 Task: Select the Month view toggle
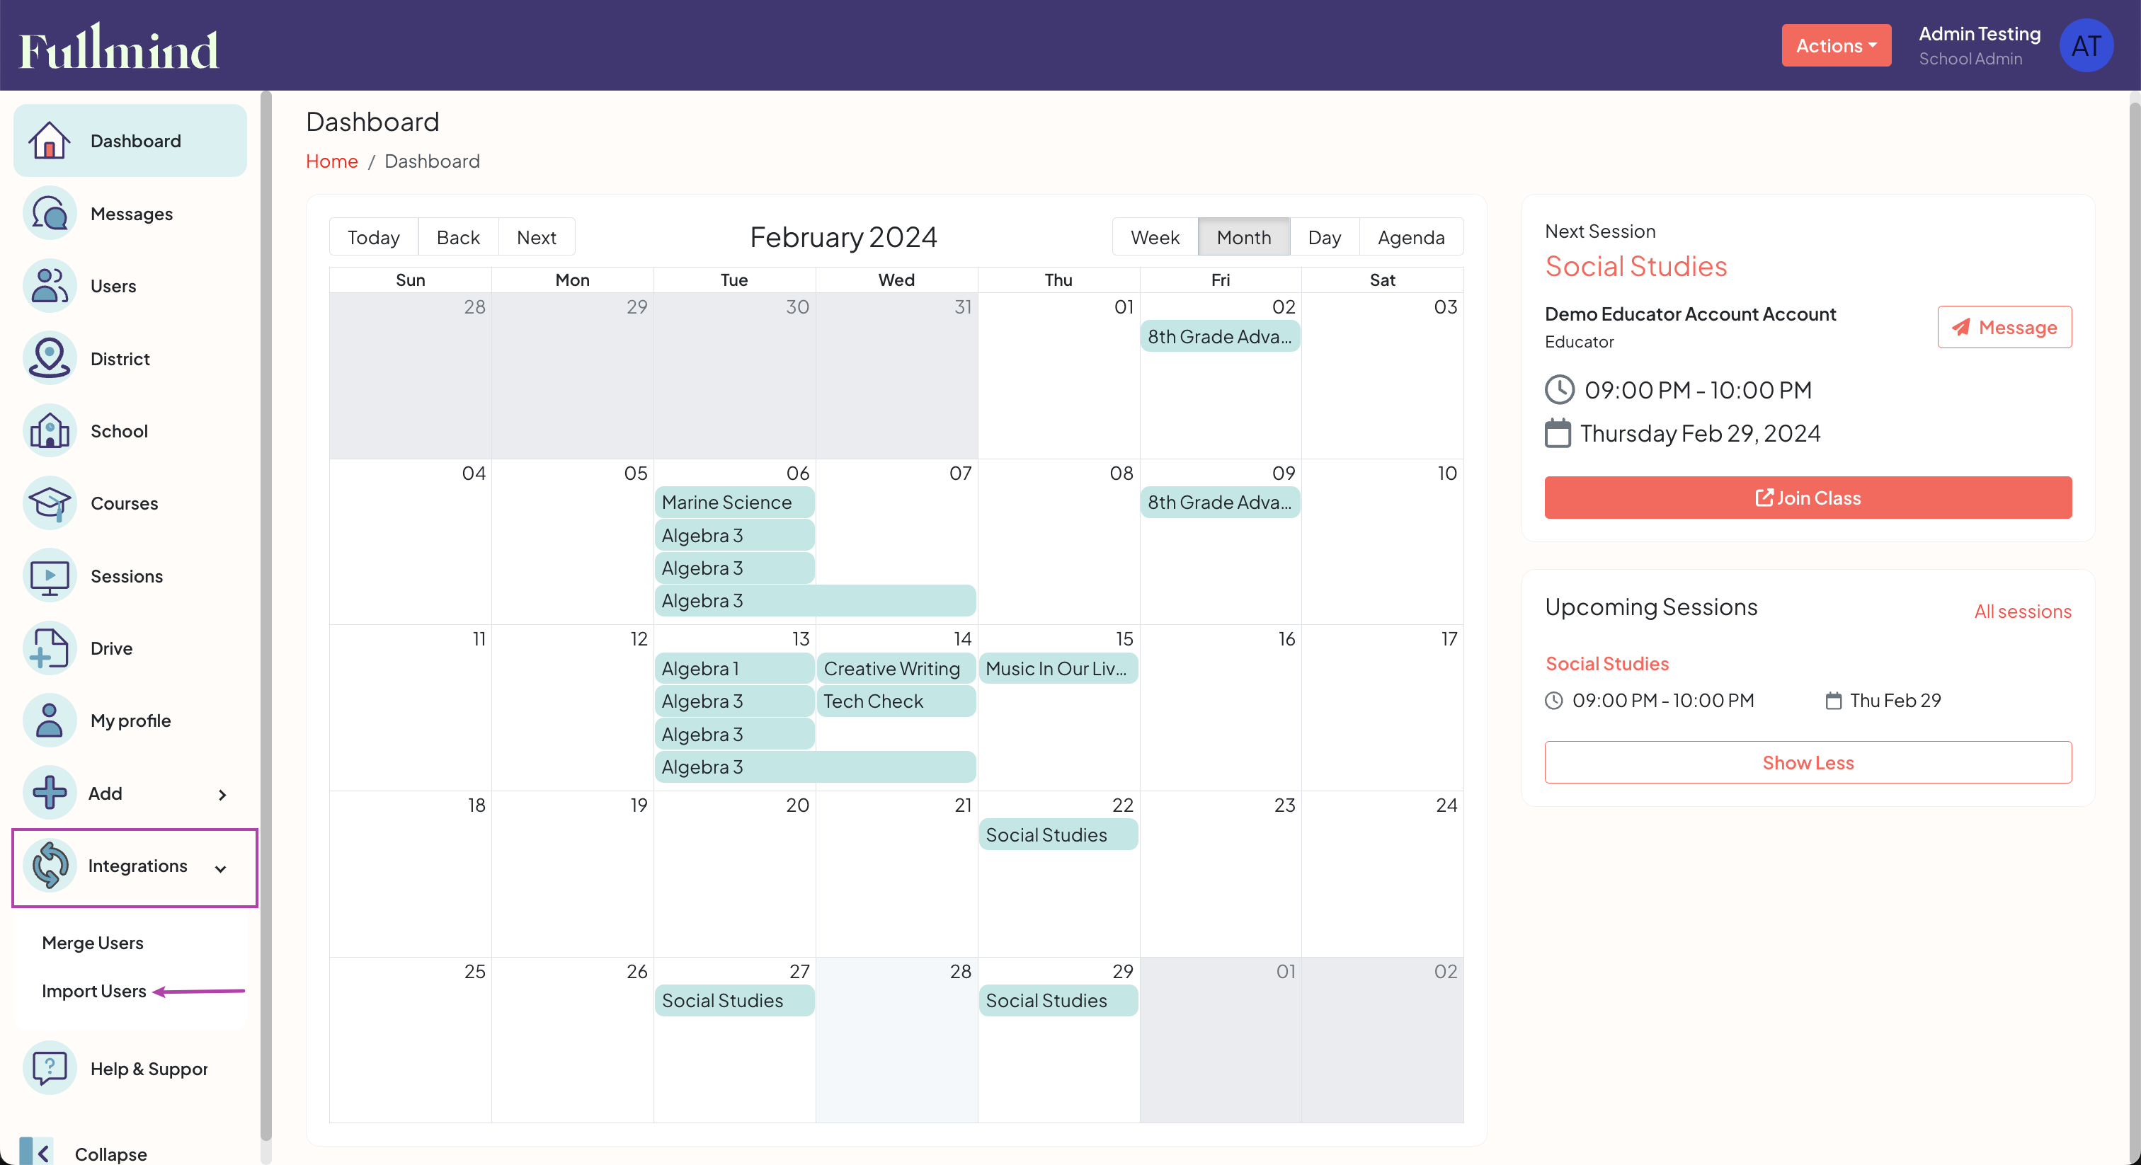tap(1243, 237)
